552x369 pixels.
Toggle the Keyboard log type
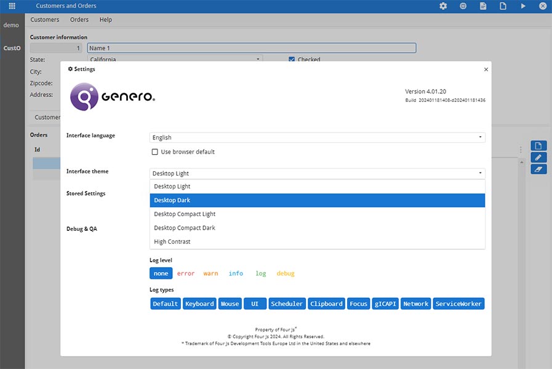click(x=199, y=304)
